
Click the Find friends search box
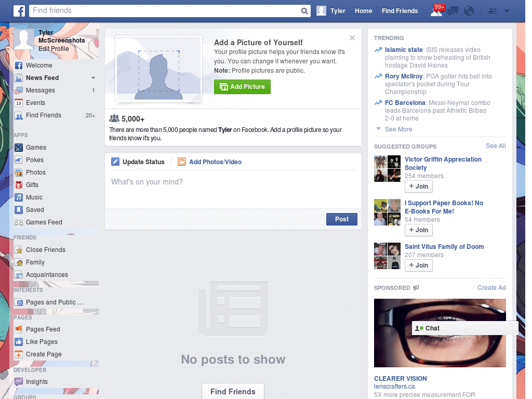click(x=170, y=11)
